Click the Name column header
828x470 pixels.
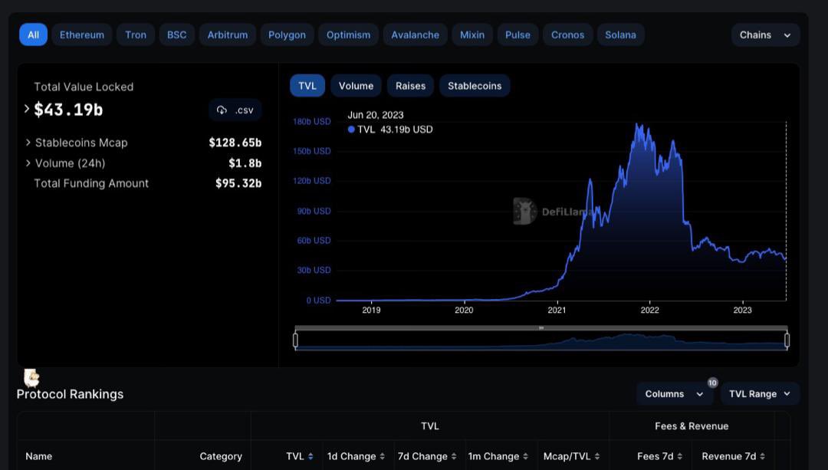38,456
